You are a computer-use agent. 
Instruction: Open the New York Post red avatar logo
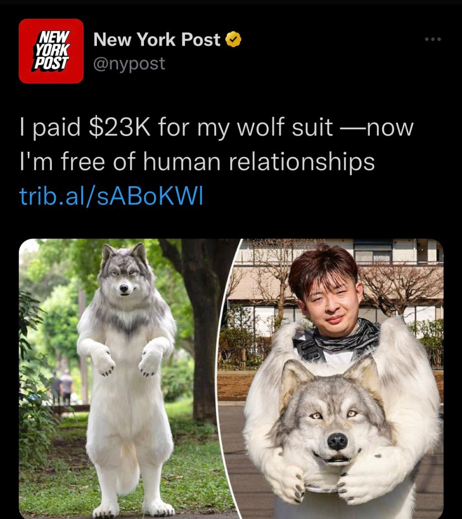[x=51, y=51]
